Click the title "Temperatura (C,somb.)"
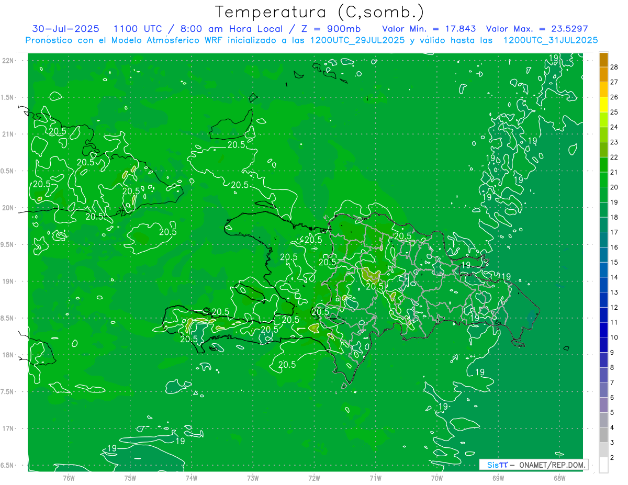This screenshot has height=485, width=628. coord(319,13)
